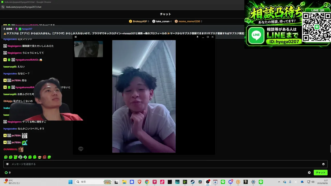
Task: Click username 084pjp in chat
Action: point(8,101)
